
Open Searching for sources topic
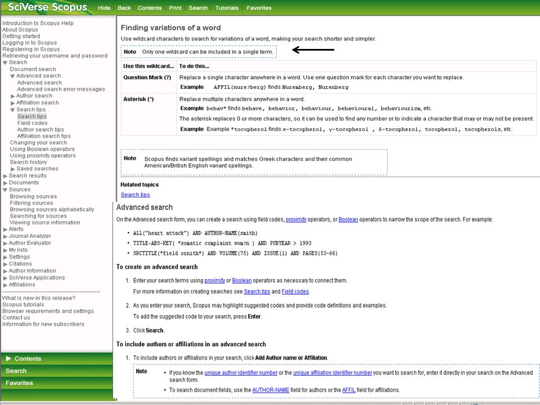coord(38,216)
